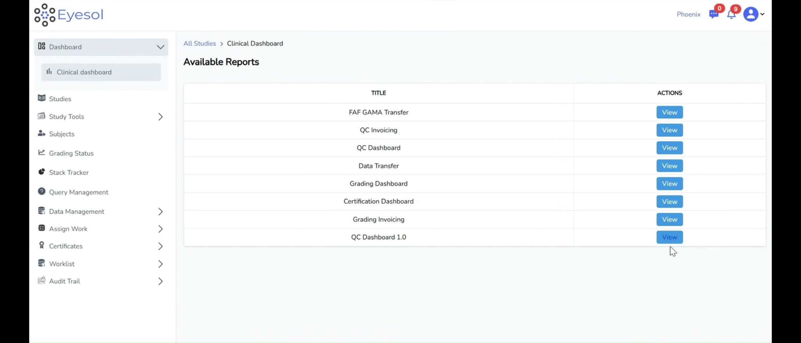Screen dimensions: 801x343
Task: Click the Stack Tracker pie icon
Action: point(42,172)
